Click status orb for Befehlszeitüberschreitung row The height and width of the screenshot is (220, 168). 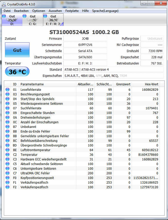point(7,141)
